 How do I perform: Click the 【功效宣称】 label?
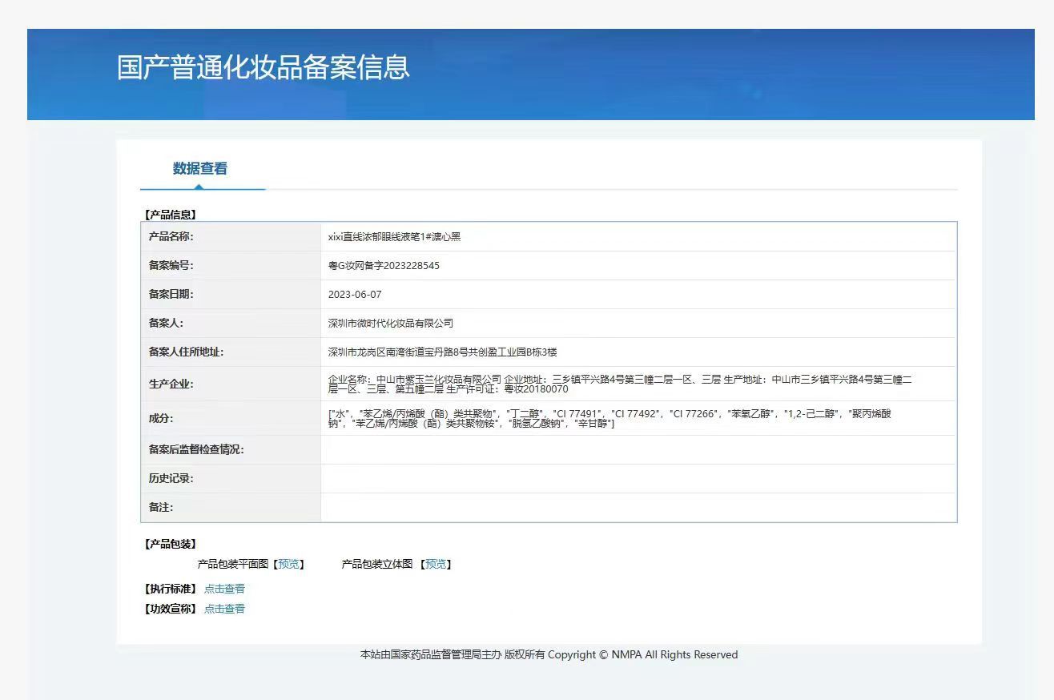tap(170, 609)
